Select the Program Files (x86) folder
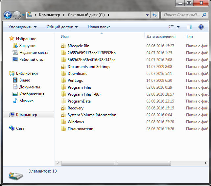Screen dimensions: 211x186 pyautogui.click(x=84, y=94)
